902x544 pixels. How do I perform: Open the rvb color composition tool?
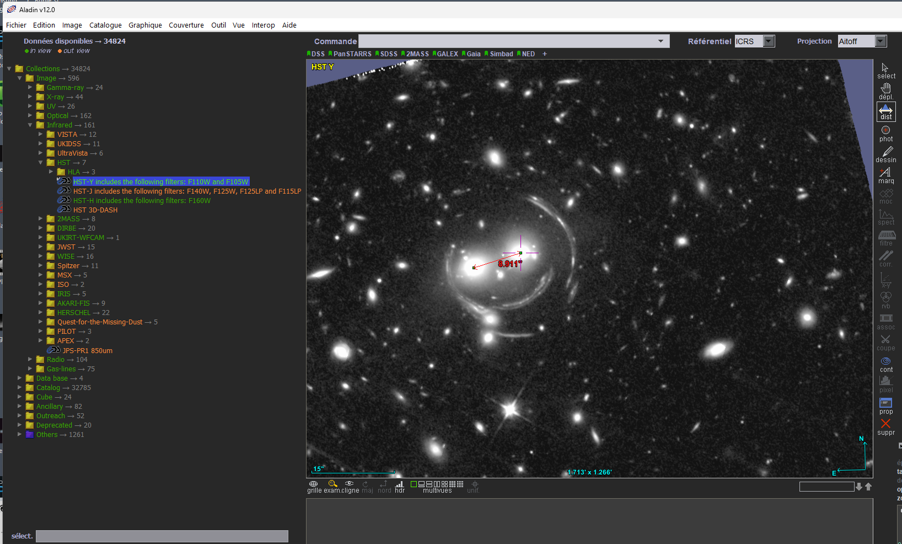885,301
